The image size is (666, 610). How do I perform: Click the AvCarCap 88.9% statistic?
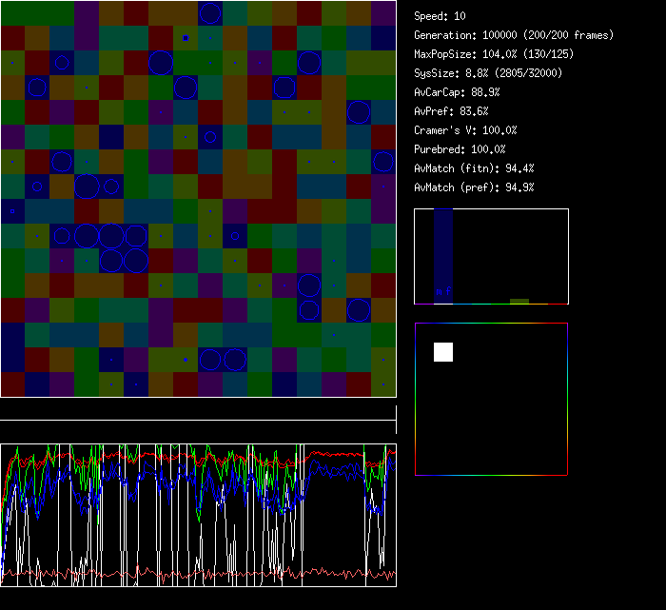pos(457,92)
